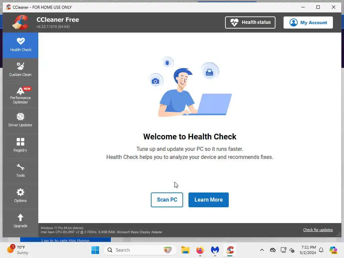This screenshot has height=258, width=344.
Task: Maximize the CCleaner window
Action: click(318, 7)
